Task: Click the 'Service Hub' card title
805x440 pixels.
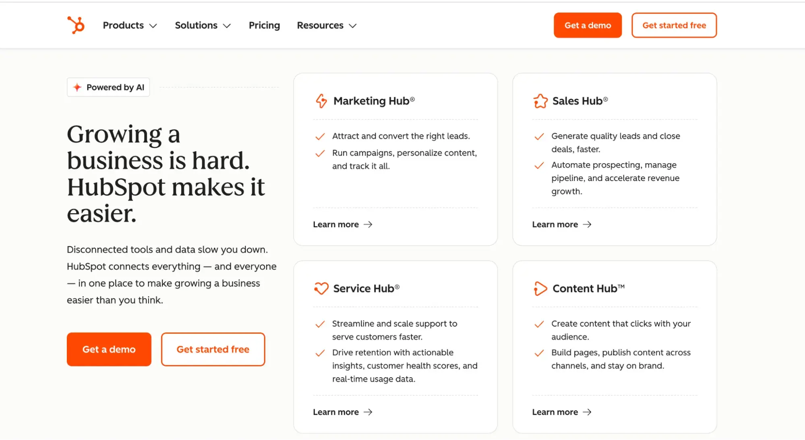Action: click(x=366, y=288)
